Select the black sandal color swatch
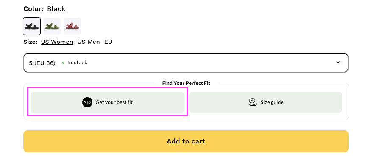The image size is (371, 163). coord(32,26)
